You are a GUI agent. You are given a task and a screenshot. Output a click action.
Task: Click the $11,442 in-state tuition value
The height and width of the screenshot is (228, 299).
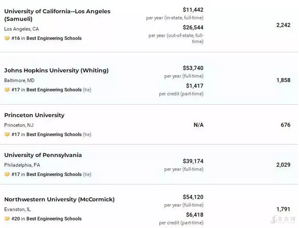click(x=193, y=10)
